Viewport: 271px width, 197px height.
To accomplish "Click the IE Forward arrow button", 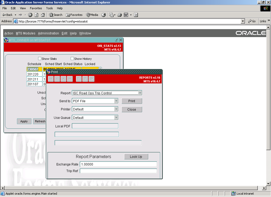I will click(x=20, y=15).
